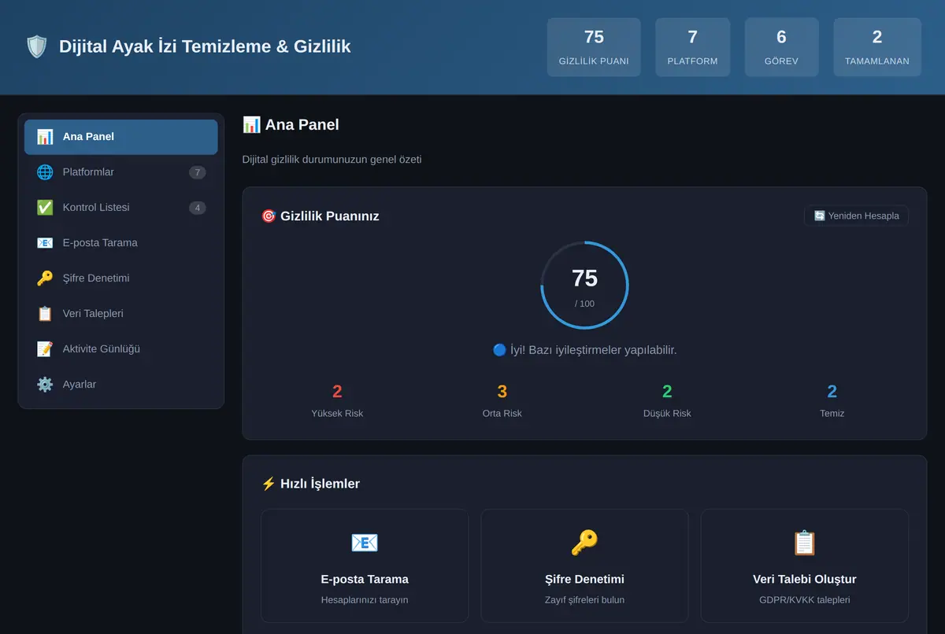This screenshot has height=634, width=945.
Task: Click the Yüksek Risk count
Action: pyautogui.click(x=337, y=392)
